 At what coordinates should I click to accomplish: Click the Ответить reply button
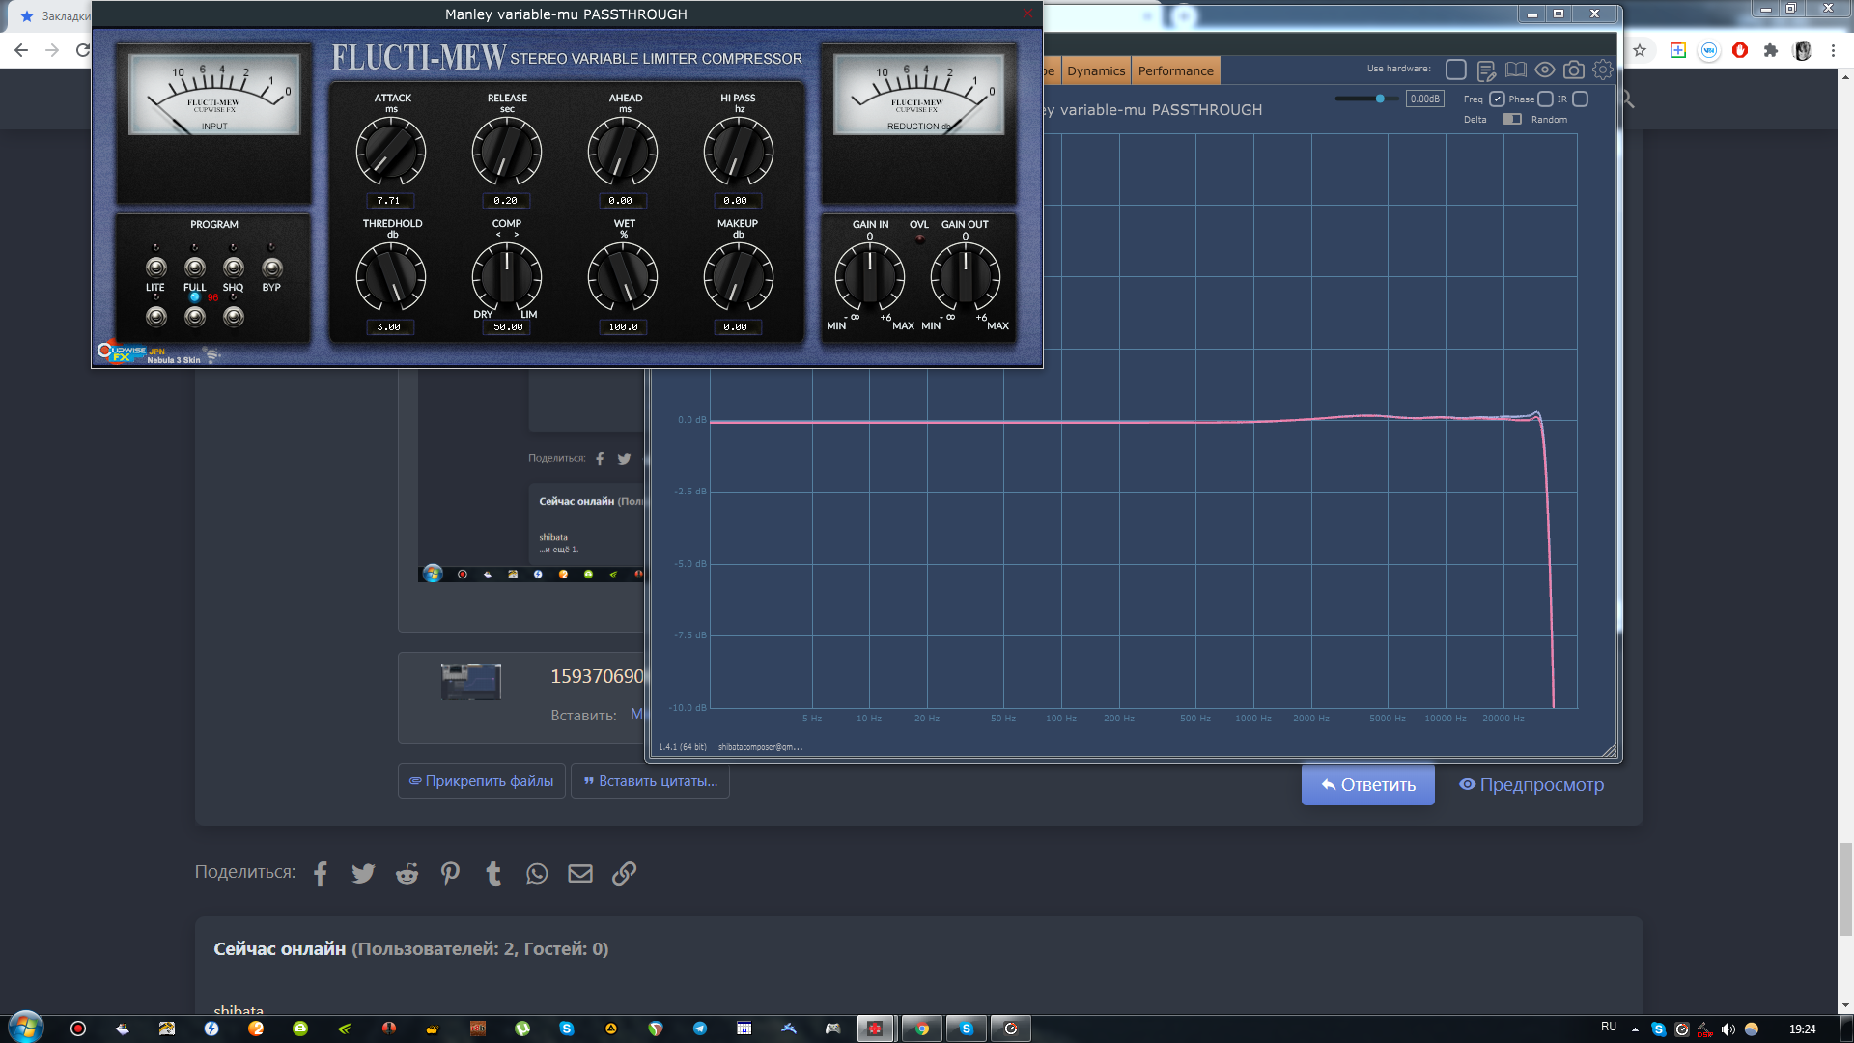(x=1367, y=785)
